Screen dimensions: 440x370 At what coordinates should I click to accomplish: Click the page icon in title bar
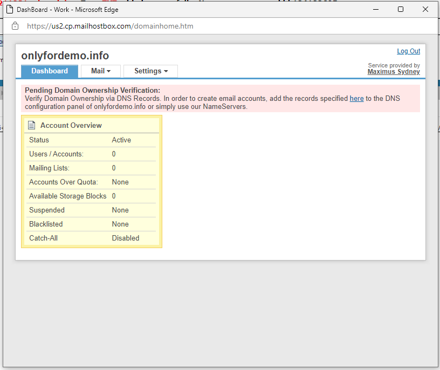(x=10, y=9)
